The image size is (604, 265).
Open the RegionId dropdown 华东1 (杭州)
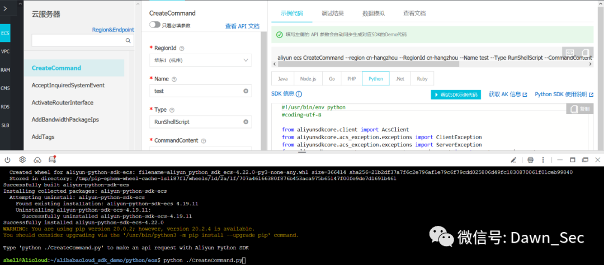pos(200,60)
